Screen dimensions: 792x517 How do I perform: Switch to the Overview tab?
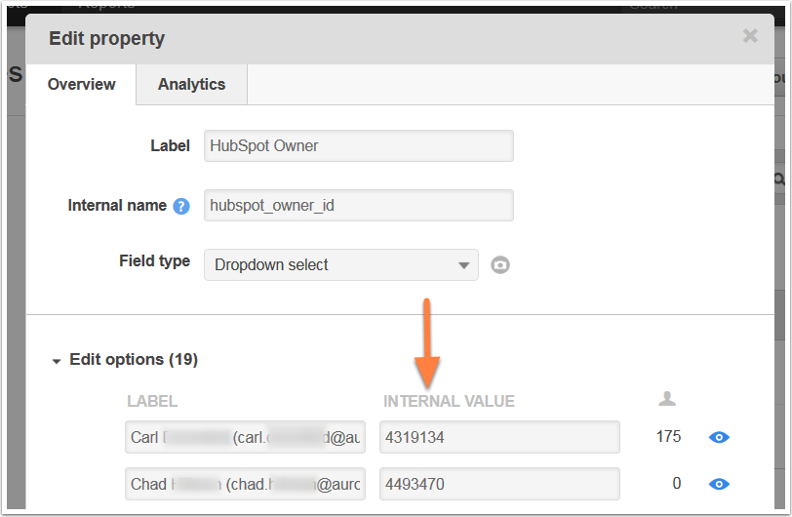pos(81,85)
